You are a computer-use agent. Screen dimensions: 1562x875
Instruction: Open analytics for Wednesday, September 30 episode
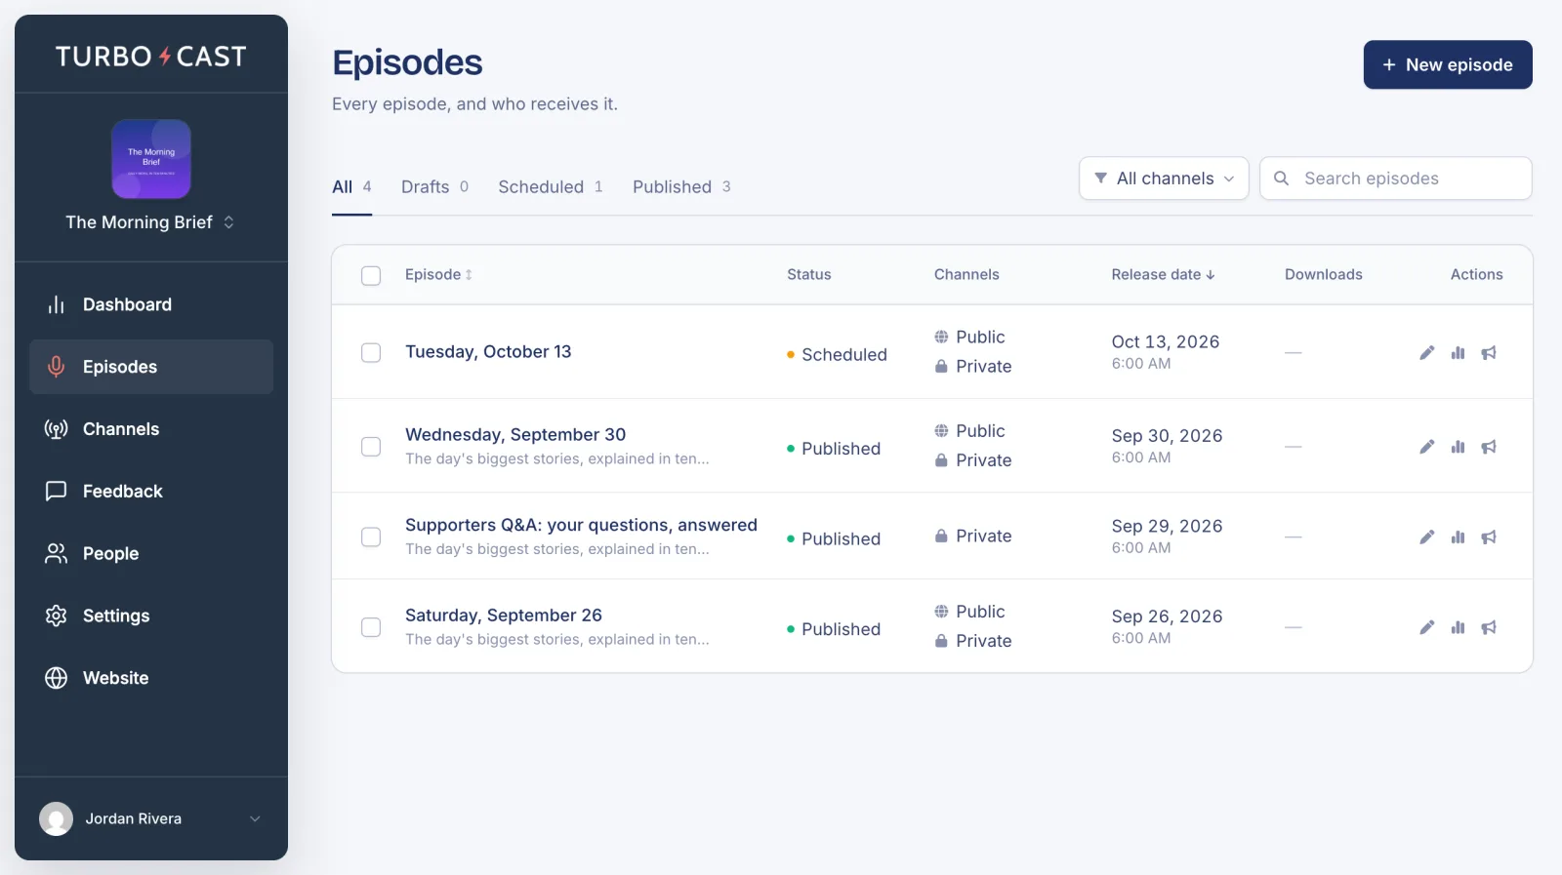1458,447
